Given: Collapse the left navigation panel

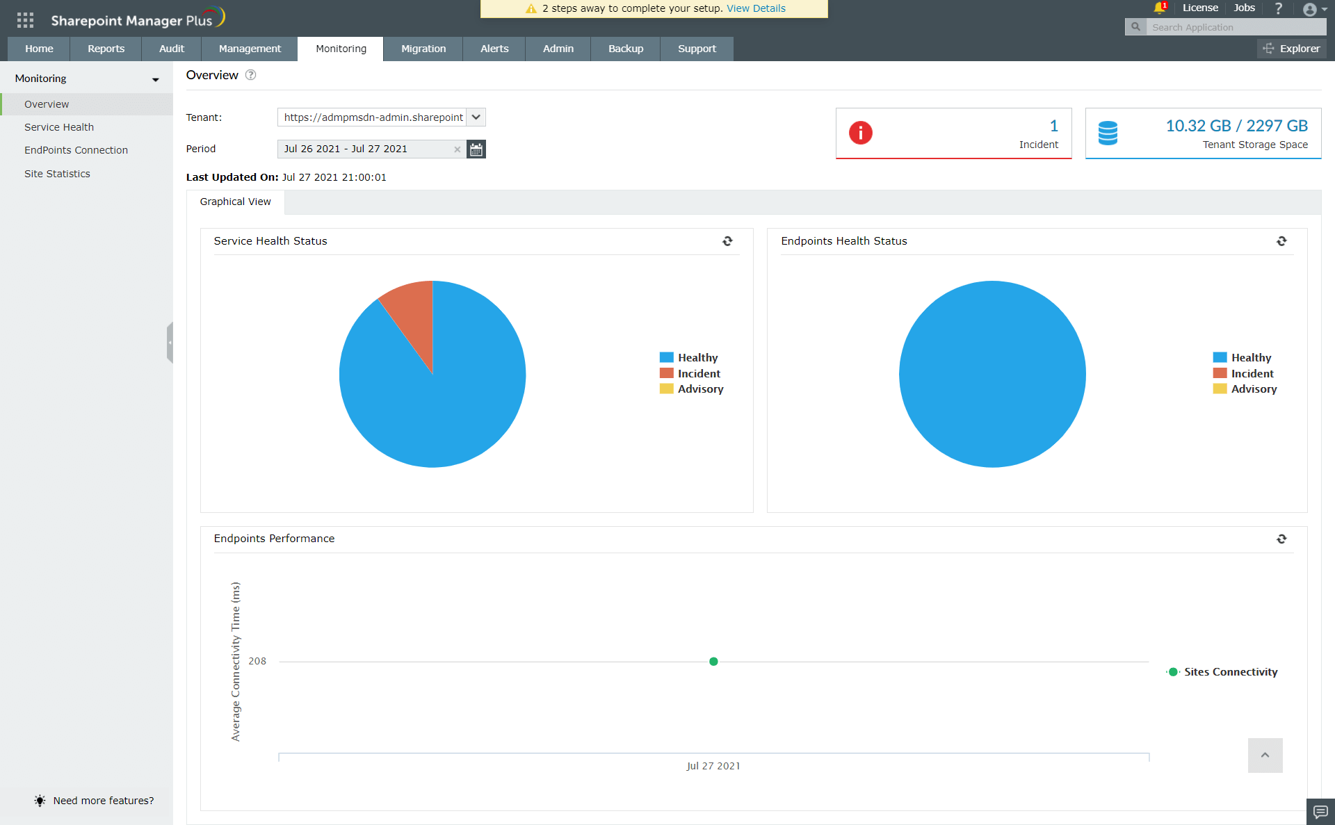Looking at the screenshot, I should [x=170, y=342].
